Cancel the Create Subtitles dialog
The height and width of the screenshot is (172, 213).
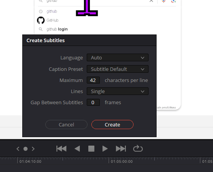coord(66,124)
